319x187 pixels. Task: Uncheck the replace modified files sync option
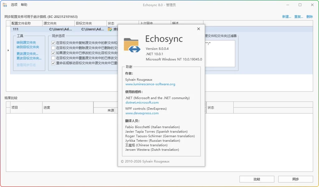click(53, 53)
